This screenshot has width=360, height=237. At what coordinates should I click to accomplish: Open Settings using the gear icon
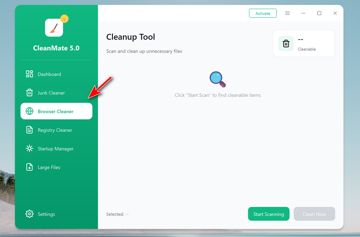click(x=29, y=214)
